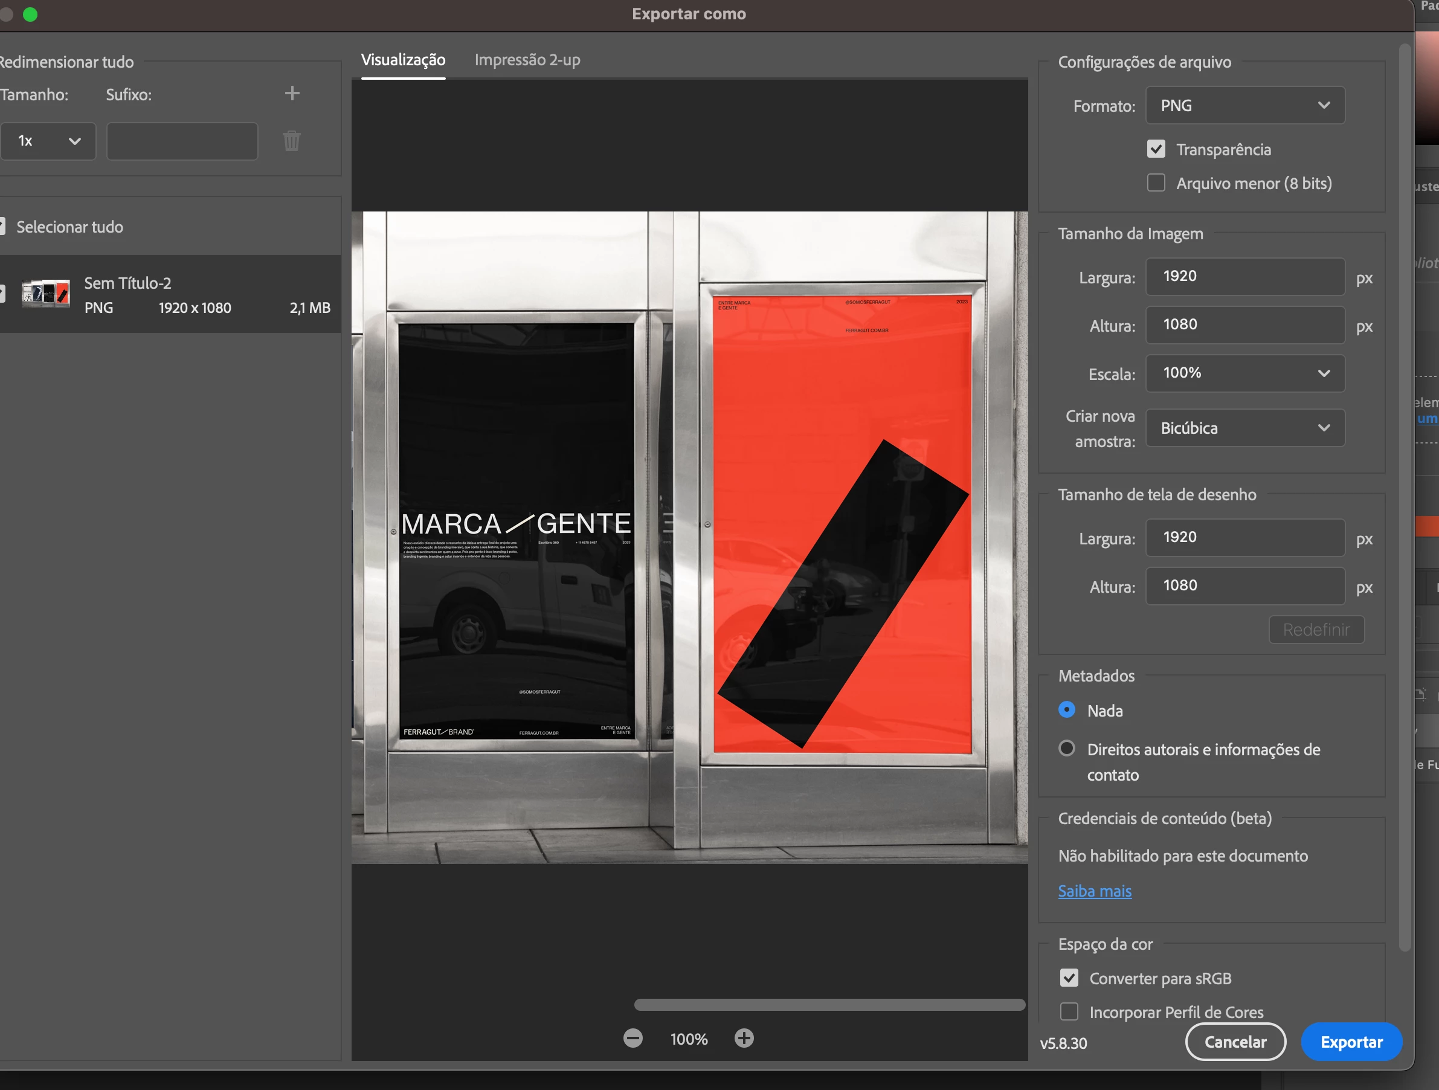Select the Sem Título-2 thumbnail
Screen dimensions: 1439x1090
[45, 294]
